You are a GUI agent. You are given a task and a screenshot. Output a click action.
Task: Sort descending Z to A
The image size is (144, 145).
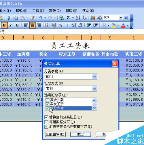click(x=85, y=18)
